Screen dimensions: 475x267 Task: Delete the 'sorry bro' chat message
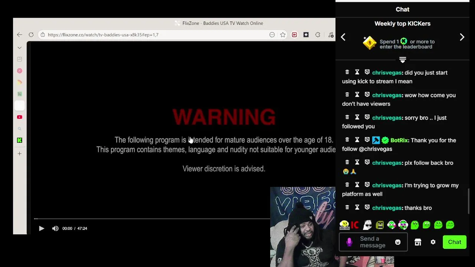point(347,118)
